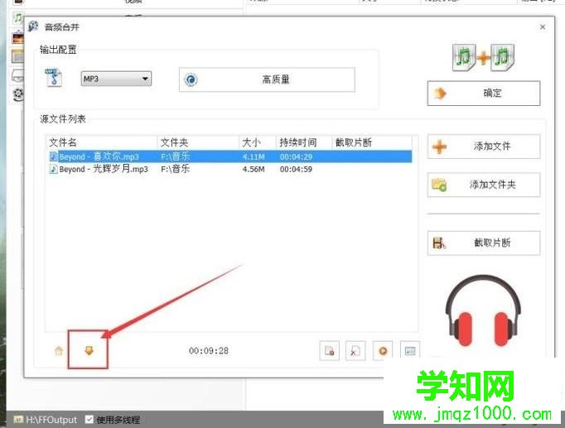Open the film reel category in sidebar

(x=18, y=94)
